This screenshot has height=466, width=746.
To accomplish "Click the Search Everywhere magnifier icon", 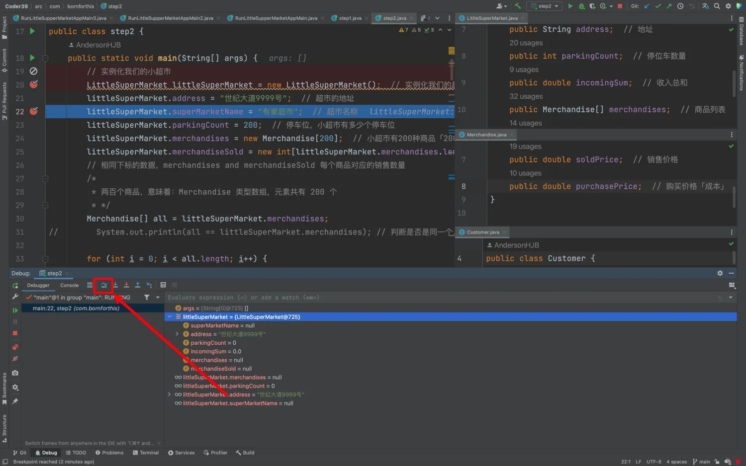I will pyautogui.click(x=717, y=6).
